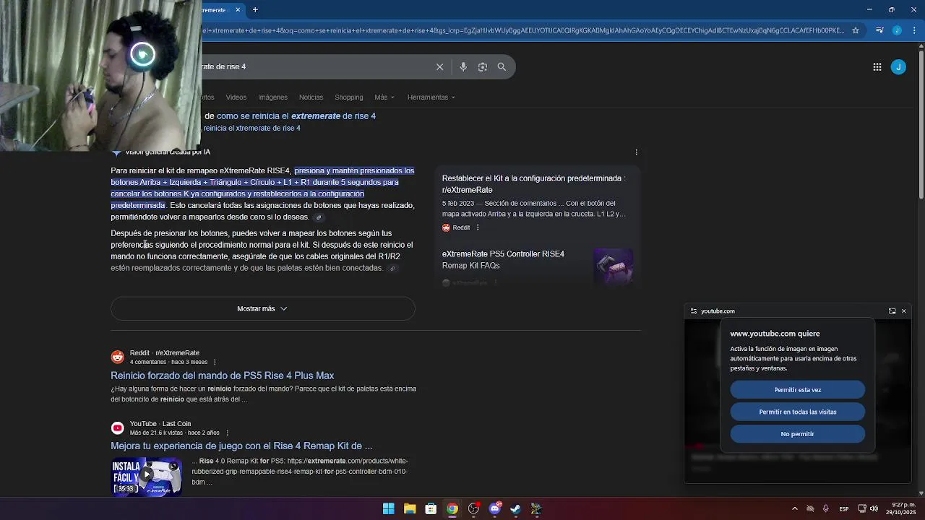The width and height of the screenshot is (925, 520).
Task: Open the Chrome profile avatar in the toolbar
Action: 897,30
